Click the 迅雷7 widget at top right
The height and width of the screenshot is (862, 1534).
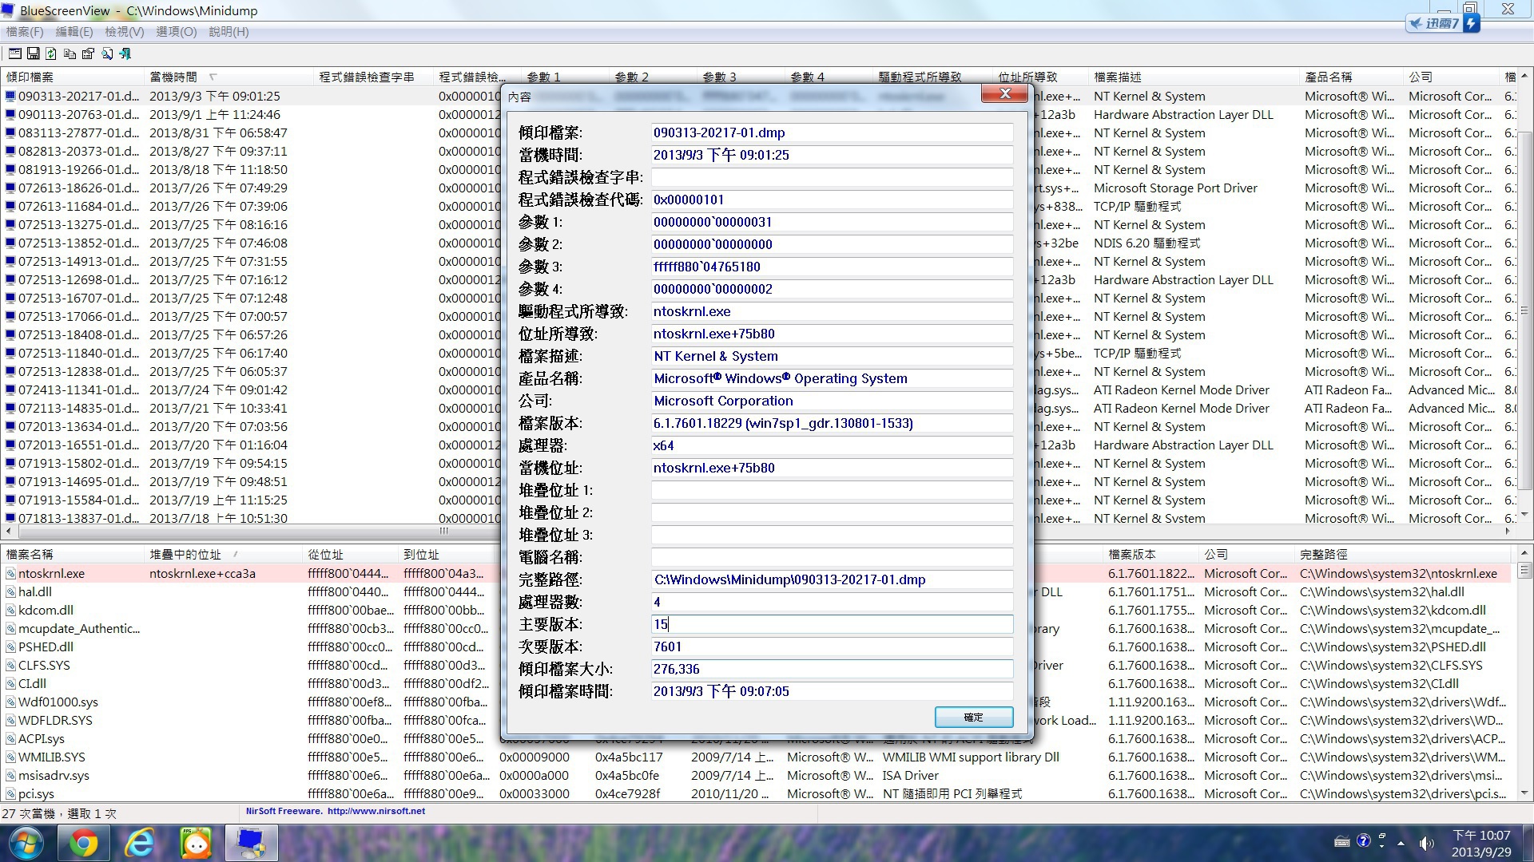coord(1442,23)
